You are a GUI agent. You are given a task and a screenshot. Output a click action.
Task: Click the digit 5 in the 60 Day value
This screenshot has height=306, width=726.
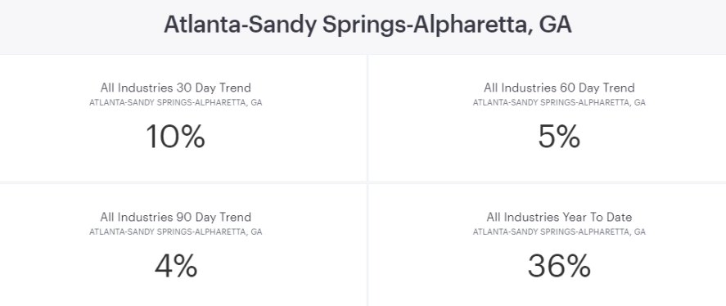[547, 137]
